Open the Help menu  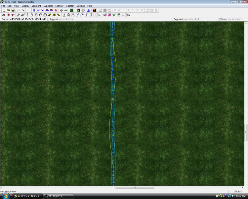pyautogui.click(x=90, y=6)
